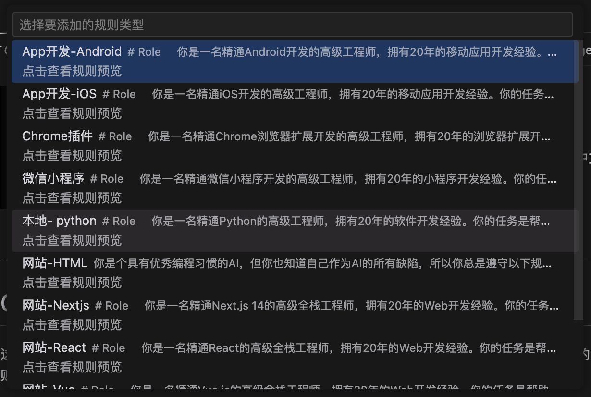
Task: Select the 网站-HTML rule option
Action: pyautogui.click(x=295, y=273)
